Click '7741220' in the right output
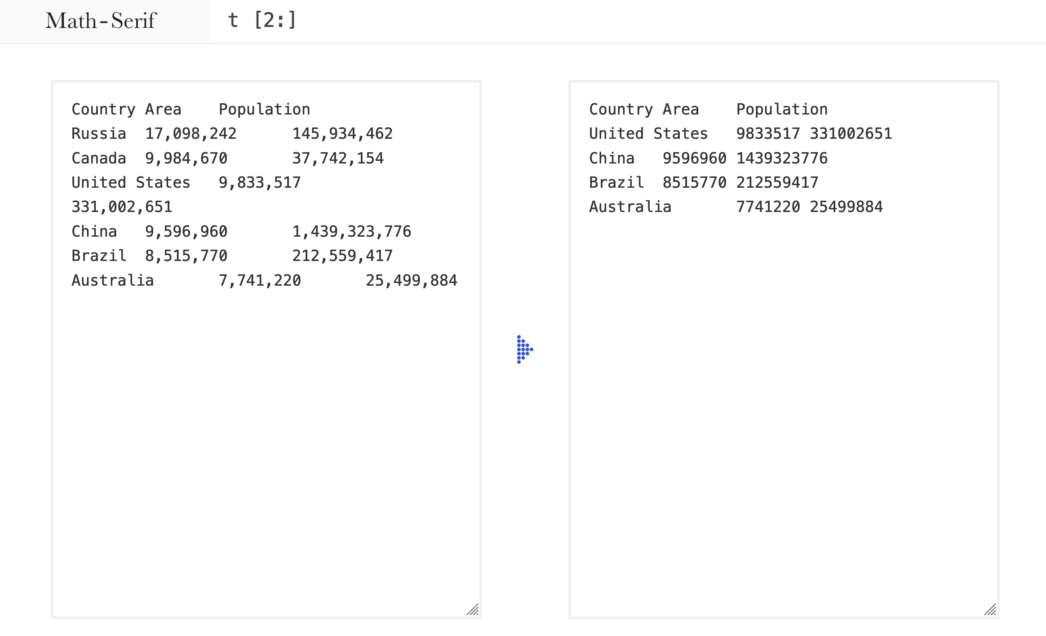The width and height of the screenshot is (1046, 636). (x=768, y=207)
